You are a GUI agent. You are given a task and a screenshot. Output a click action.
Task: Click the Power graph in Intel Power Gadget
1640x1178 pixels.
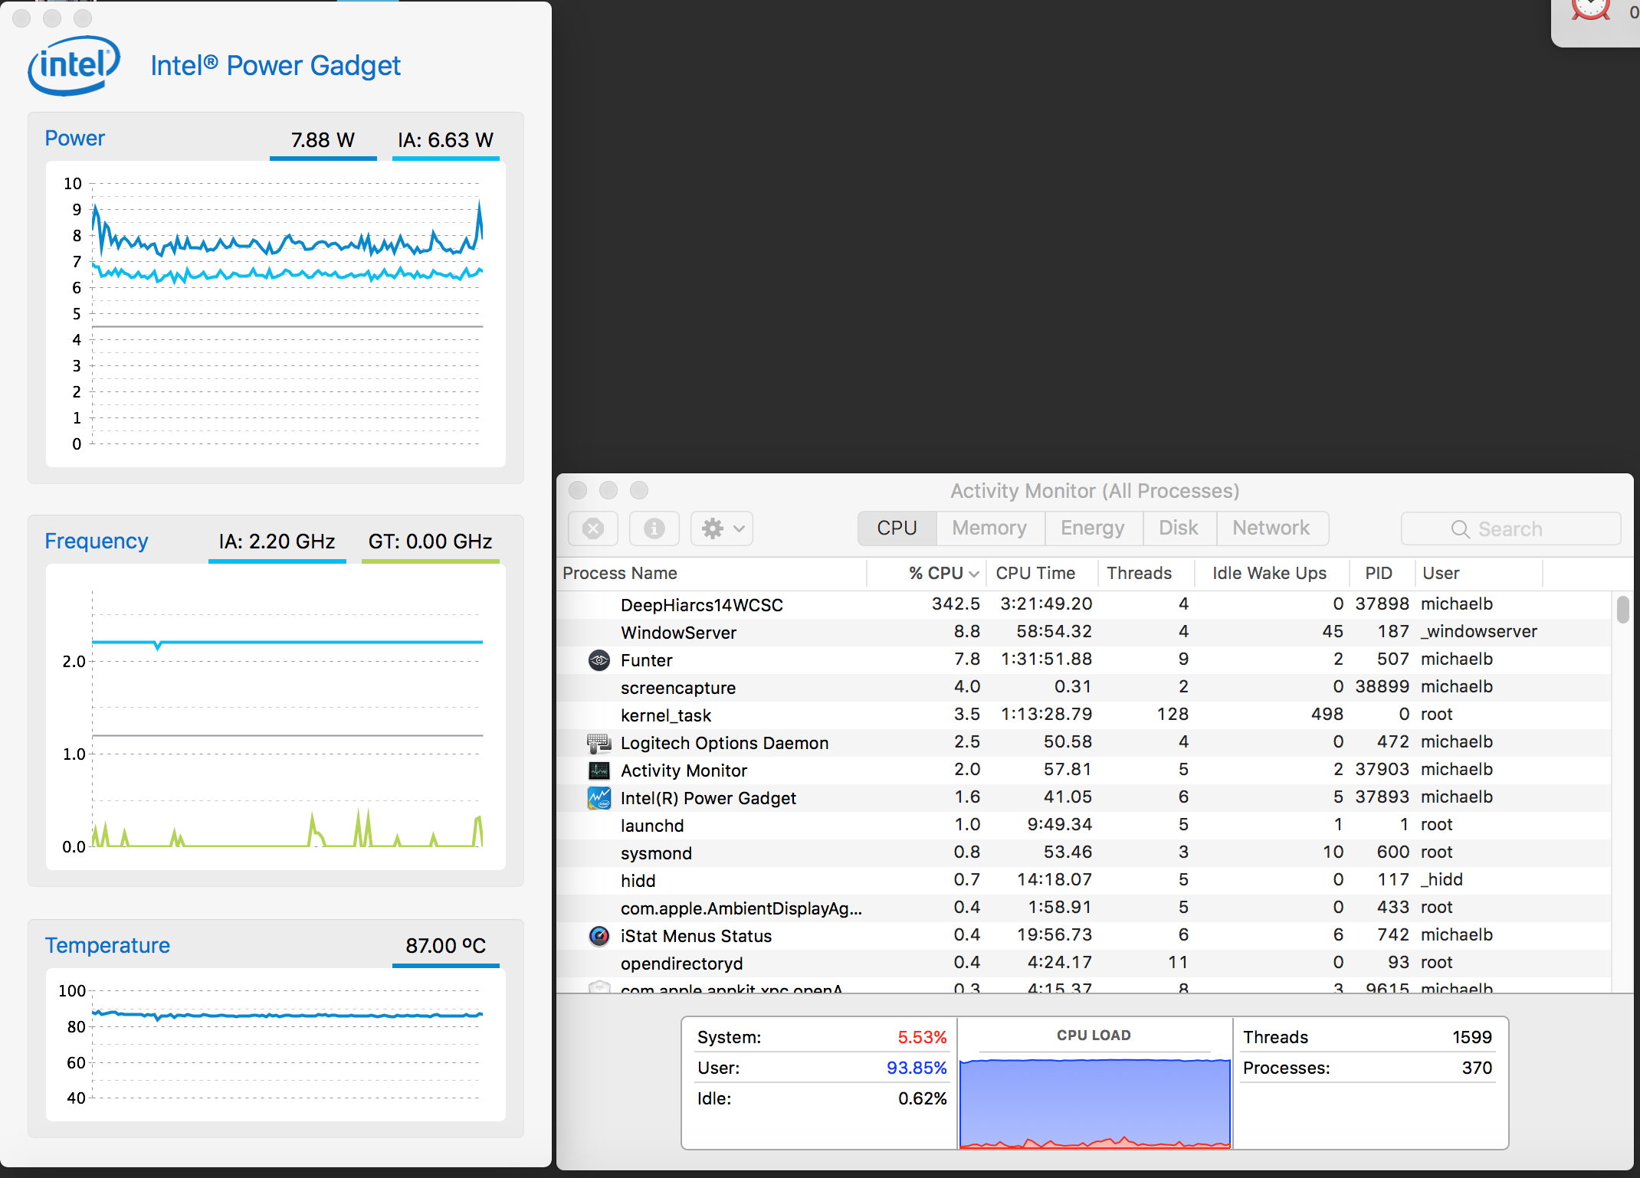[276, 314]
